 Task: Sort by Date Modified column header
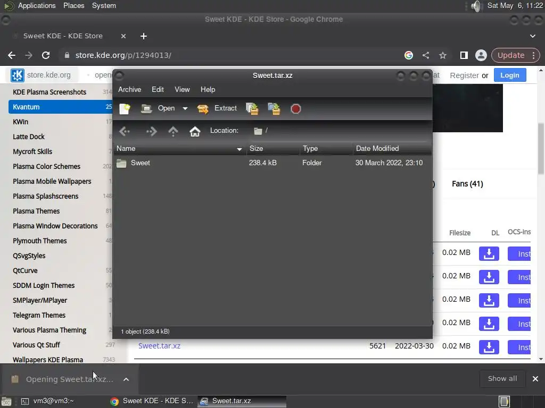[392, 149]
